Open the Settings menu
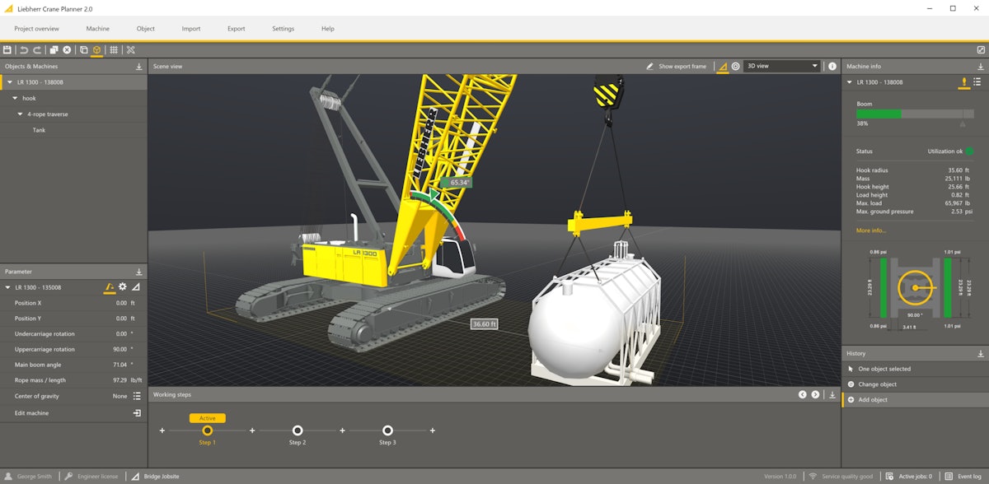 click(283, 28)
